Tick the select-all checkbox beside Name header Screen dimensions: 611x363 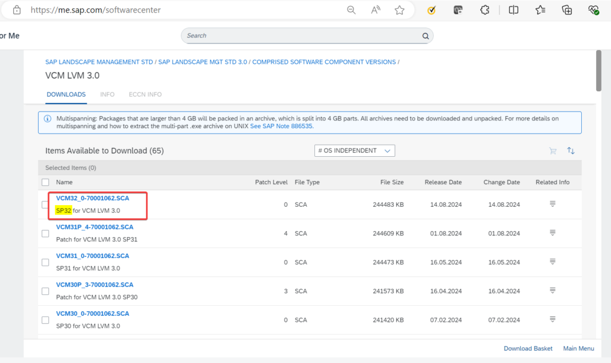coord(45,182)
